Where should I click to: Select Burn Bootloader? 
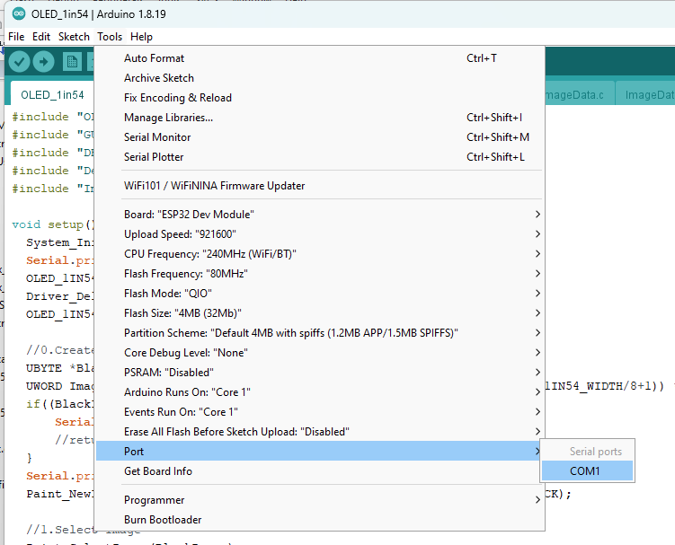pyautogui.click(x=320, y=520)
